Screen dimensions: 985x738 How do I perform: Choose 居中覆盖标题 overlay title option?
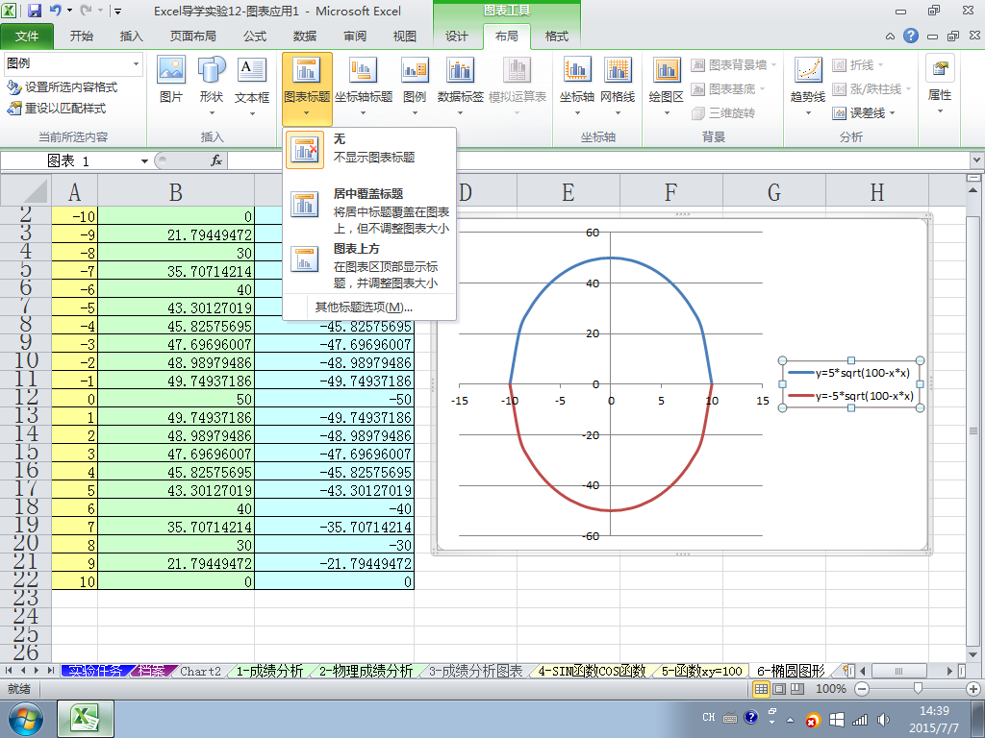pyautogui.click(x=369, y=210)
